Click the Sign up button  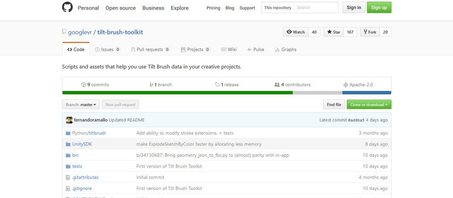(x=379, y=8)
